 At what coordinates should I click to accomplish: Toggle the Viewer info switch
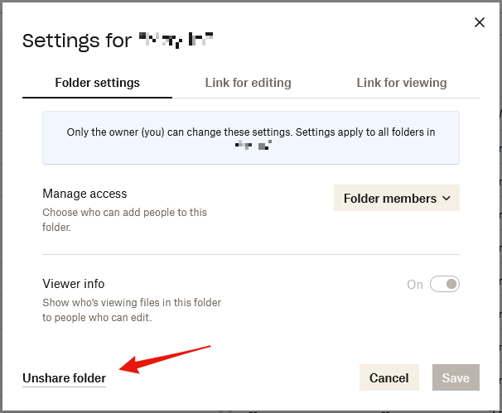click(x=446, y=285)
